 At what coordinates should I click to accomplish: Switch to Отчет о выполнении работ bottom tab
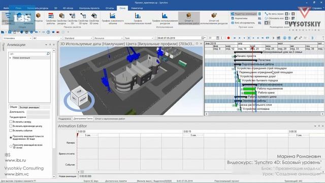point(110,119)
